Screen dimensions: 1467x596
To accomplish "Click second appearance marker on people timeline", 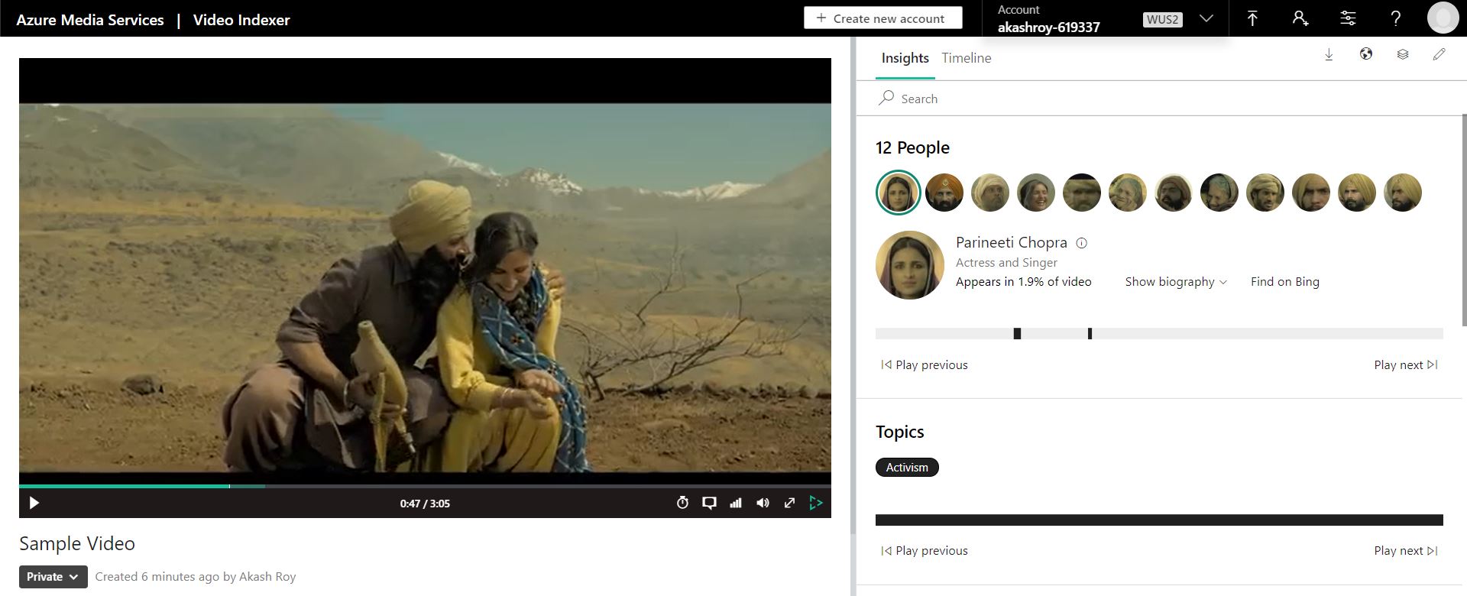I will pyautogui.click(x=1090, y=334).
